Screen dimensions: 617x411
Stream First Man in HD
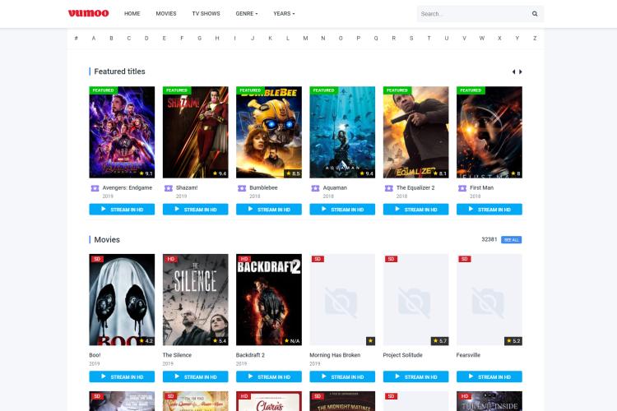coord(489,210)
